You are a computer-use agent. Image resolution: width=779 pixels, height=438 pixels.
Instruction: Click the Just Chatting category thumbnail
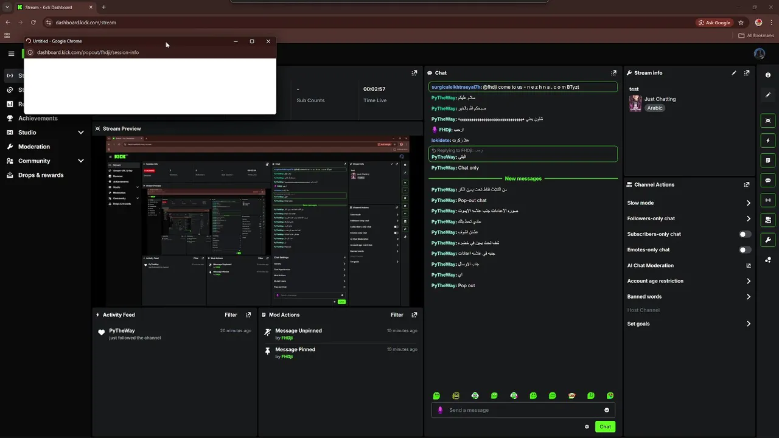pyautogui.click(x=635, y=103)
